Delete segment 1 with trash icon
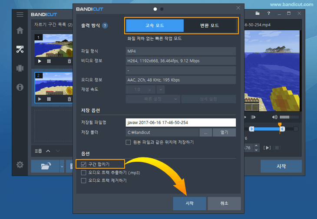 pos(69,61)
